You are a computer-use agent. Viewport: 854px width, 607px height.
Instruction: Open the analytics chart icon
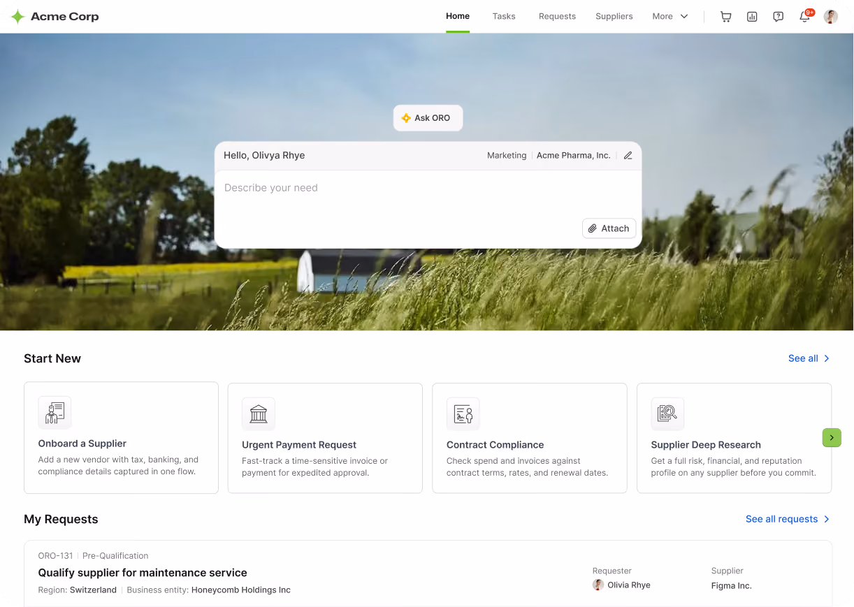752,17
